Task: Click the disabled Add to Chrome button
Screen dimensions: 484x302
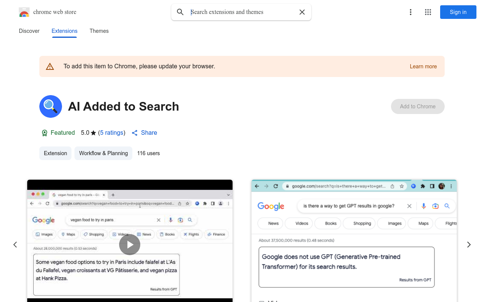Action: [x=418, y=106]
